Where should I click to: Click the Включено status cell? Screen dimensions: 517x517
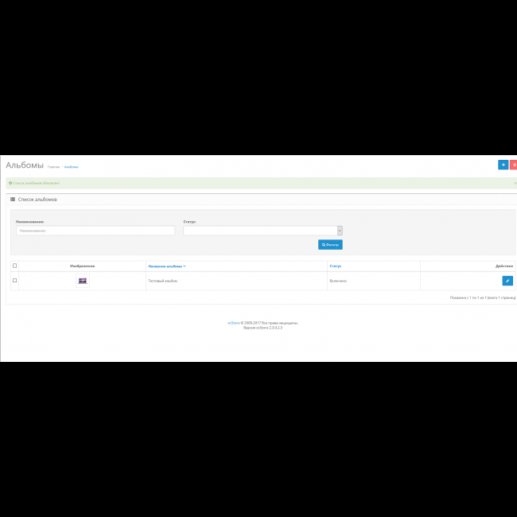click(x=337, y=281)
